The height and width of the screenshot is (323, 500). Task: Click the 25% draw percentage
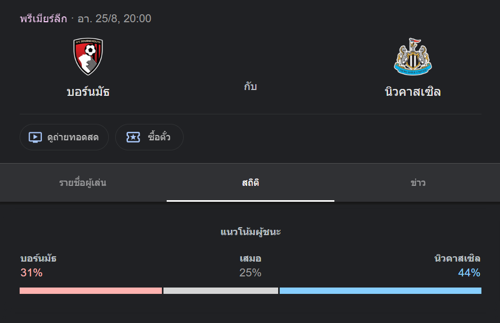tap(251, 273)
